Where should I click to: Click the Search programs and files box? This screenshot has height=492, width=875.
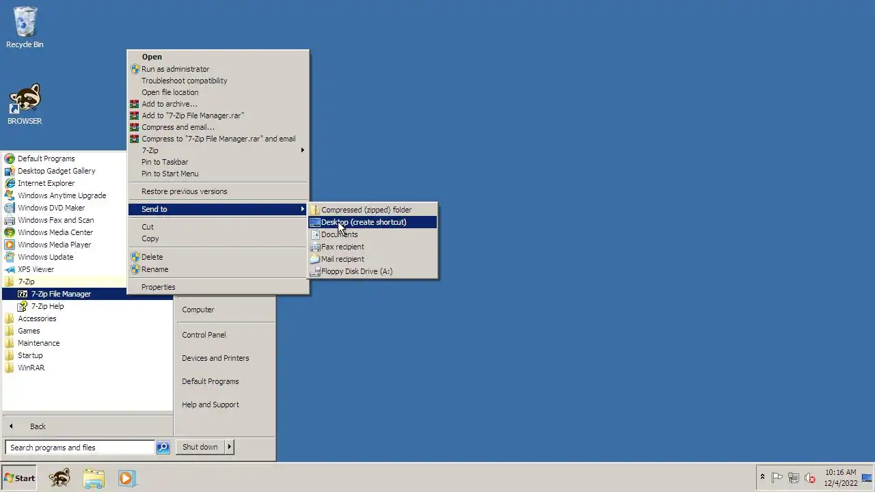point(81,448)
